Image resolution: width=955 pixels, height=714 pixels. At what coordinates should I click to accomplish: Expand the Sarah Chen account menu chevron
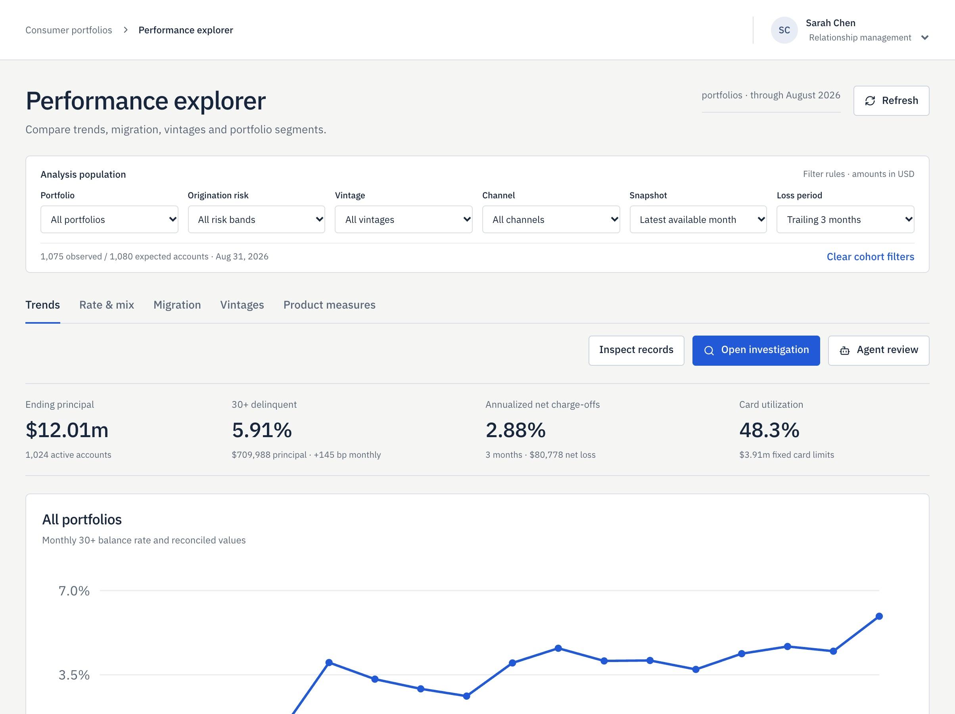[924, 38]
